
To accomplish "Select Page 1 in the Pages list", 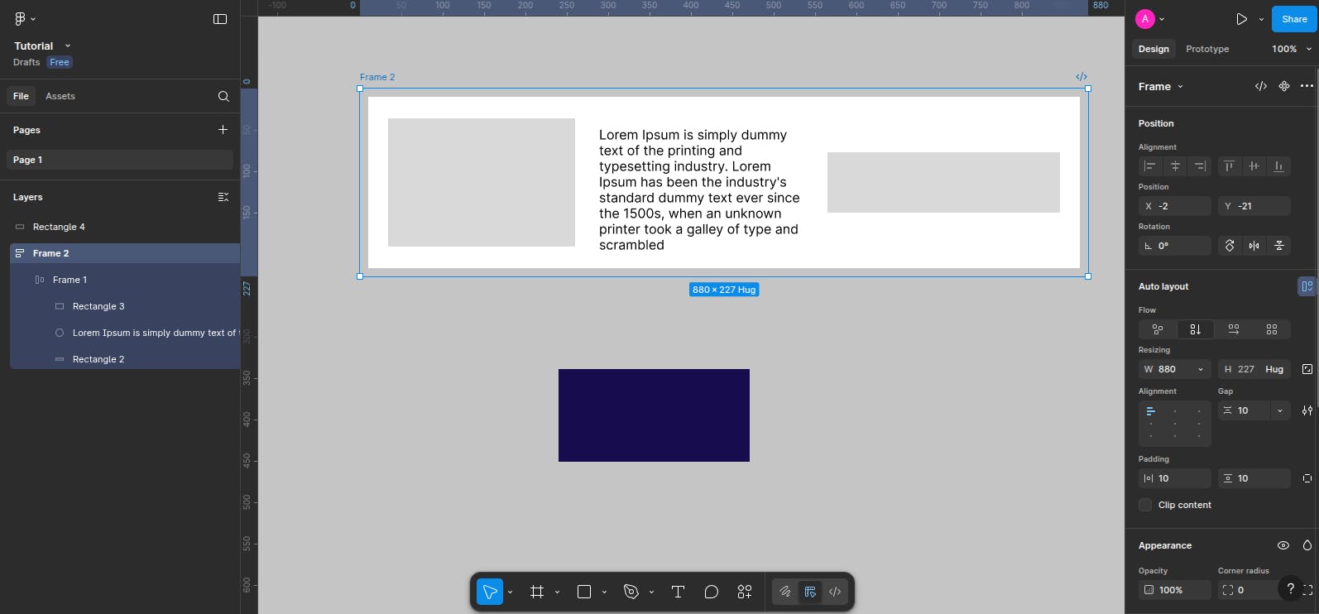I will 120,160.
